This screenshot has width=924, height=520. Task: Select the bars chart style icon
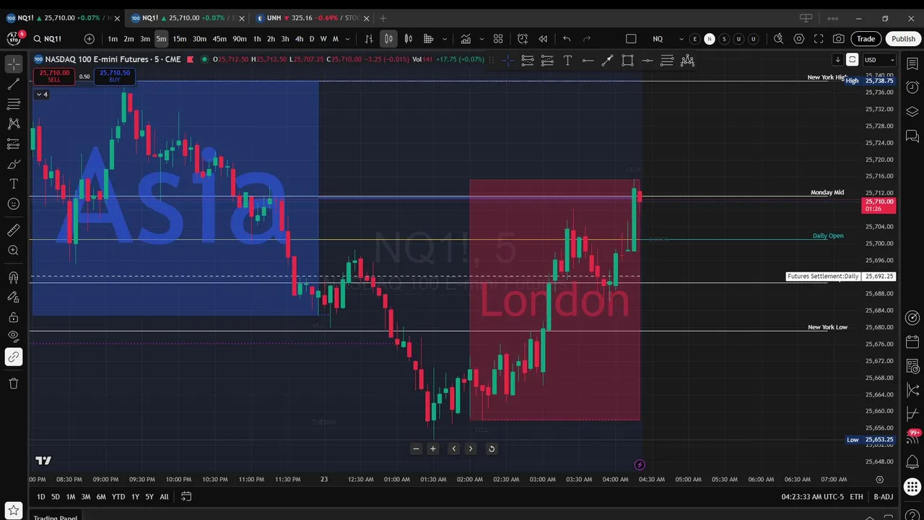(x=369, y=39)
